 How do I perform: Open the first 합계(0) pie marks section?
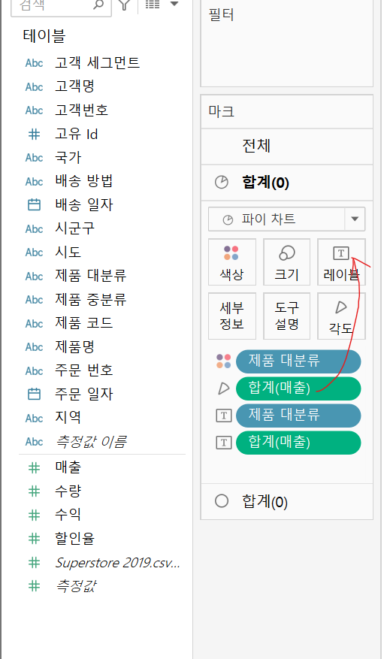pyautogui.click(x=287, y=183)
